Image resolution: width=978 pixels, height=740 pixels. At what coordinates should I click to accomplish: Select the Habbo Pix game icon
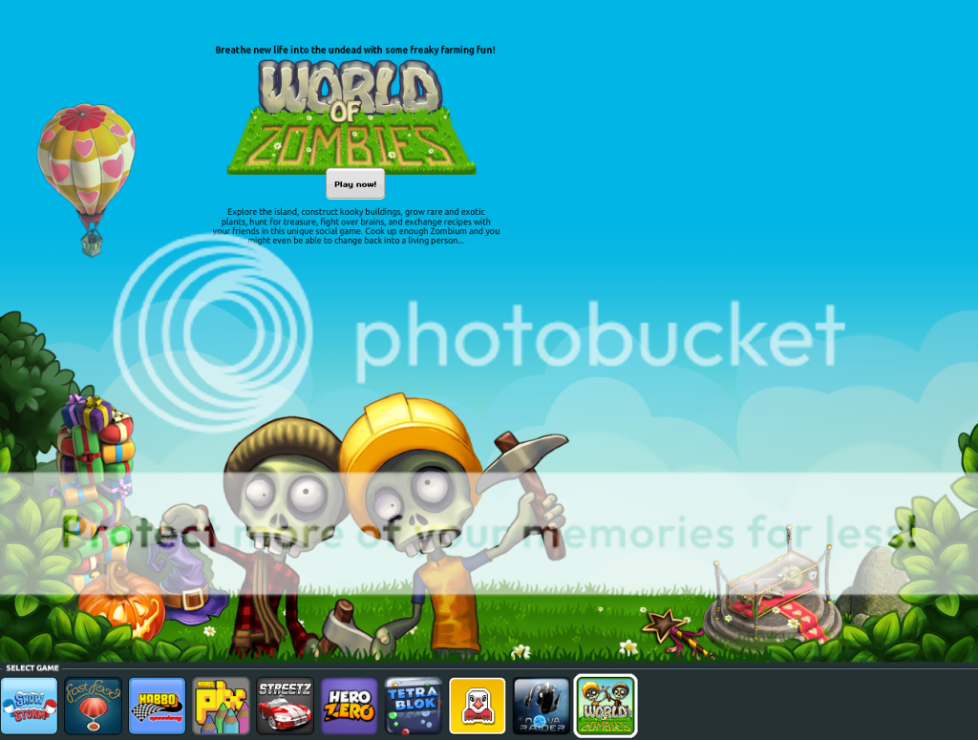221,706
